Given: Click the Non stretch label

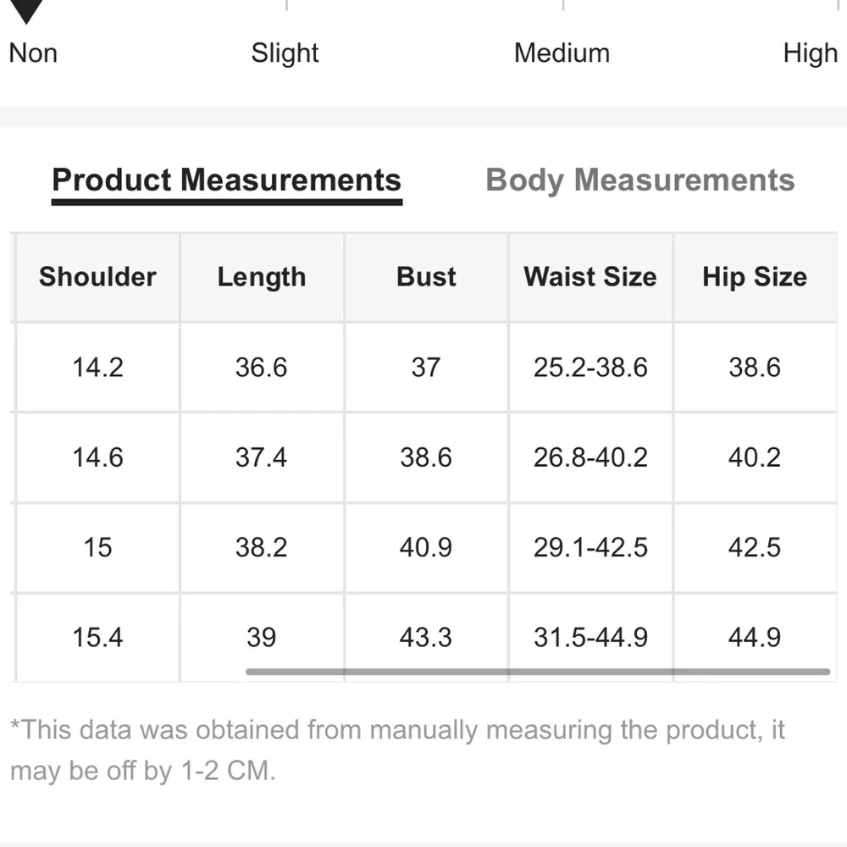Looking at the screenshot, I should coord(33,53).
